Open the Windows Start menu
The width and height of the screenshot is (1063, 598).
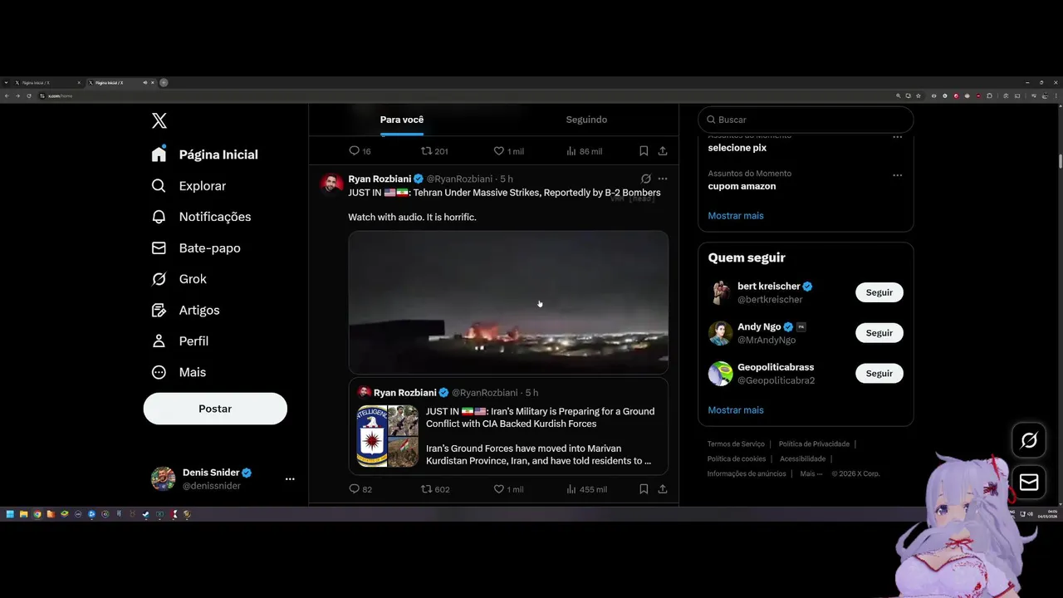pyautogui.click(x=10, y=514)
